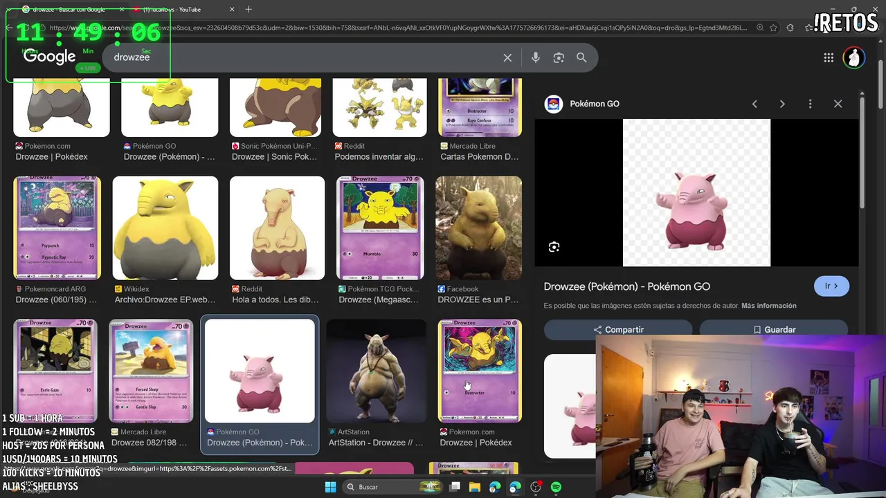Start voice search with microphone icon

(535, 57)
